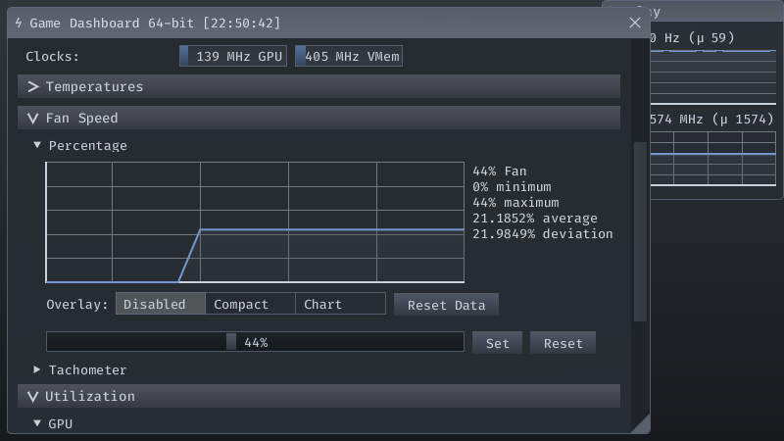Click the 44% fan speed slider
Viewport: 784px width, 441px height.
[x=255, y=342]
